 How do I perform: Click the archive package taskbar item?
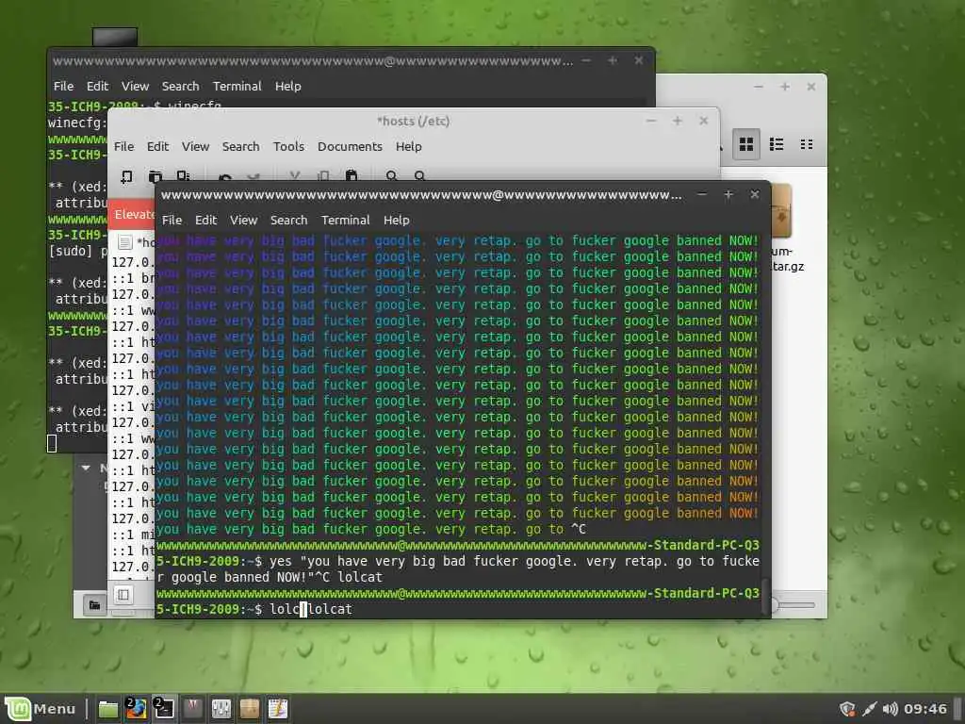click(249, 709)
